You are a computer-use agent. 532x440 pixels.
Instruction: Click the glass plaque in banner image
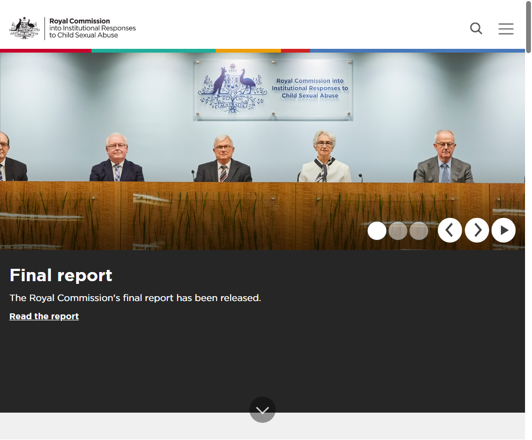click(x=273, y=89)
